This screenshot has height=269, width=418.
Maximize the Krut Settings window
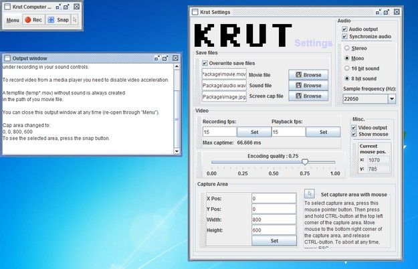pos(387,12)
